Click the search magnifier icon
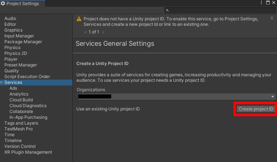Screen dimensions: 277x162 (x=167, y=11)
